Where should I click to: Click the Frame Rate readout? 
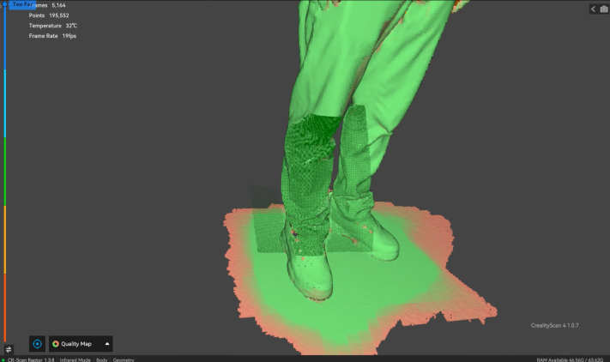coord(53,36)
